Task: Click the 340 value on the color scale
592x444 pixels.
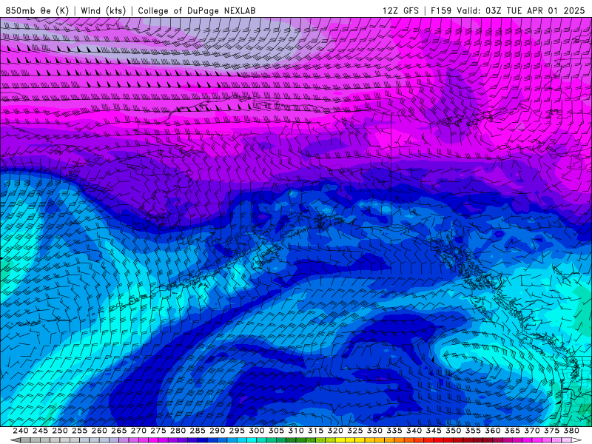Action: coord(414,431)
